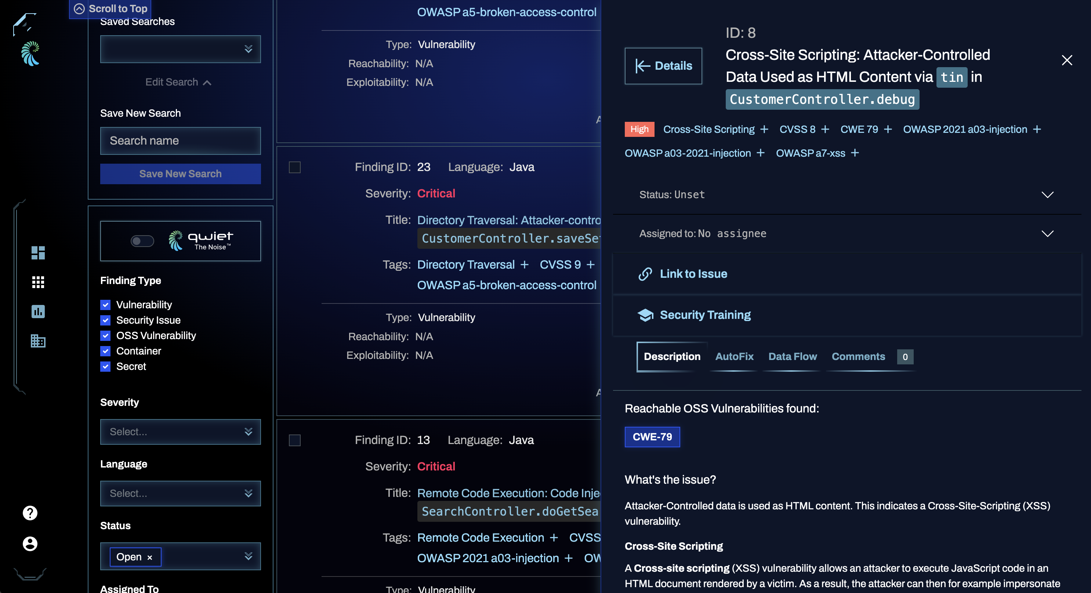Expand the Status Unset dropdown
Image resolution: width=1091 pixels, height=593 pixels.
click(x=1047, y=194)
